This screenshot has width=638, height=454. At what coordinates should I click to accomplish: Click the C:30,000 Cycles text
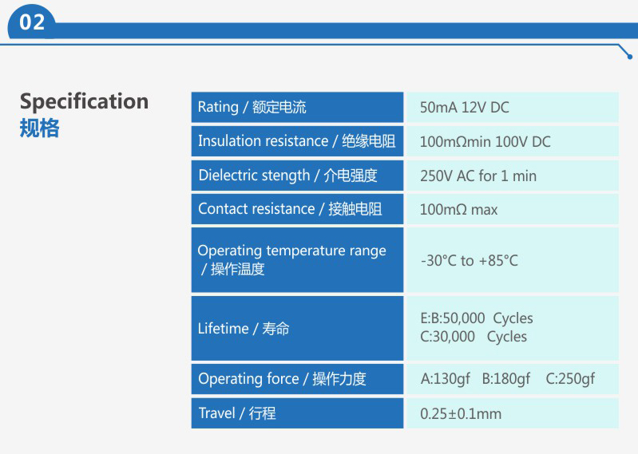(x=474, y=337)
